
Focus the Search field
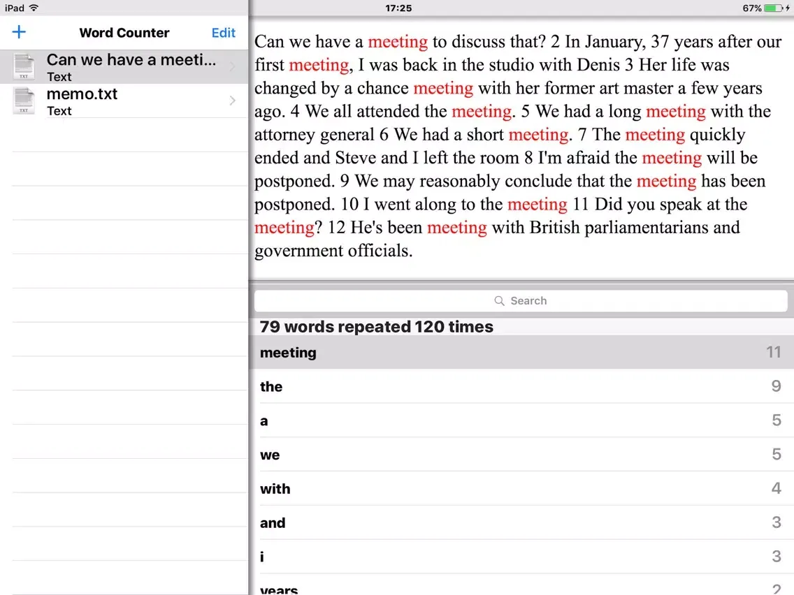[521, 301]
